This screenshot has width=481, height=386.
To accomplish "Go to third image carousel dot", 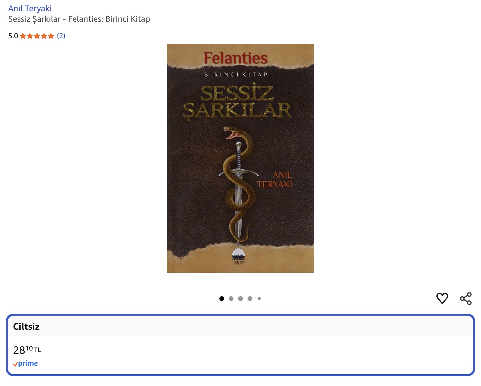I will [x=240, y=299].
